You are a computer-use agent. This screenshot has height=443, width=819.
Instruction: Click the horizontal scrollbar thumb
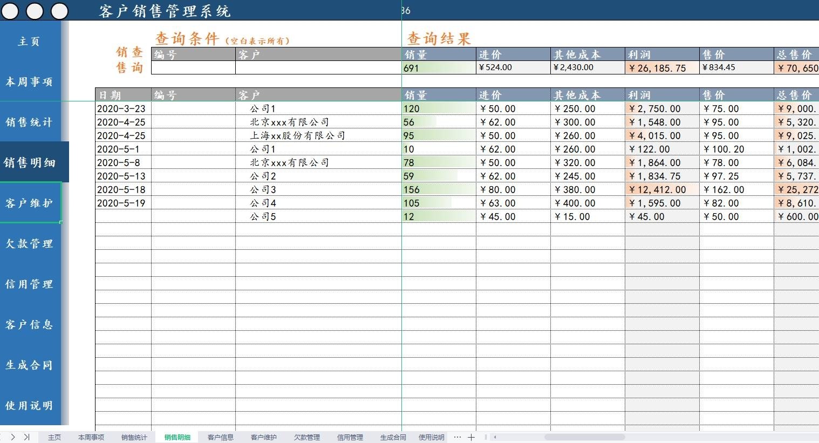pyautogui.click(x=584, y=437)
